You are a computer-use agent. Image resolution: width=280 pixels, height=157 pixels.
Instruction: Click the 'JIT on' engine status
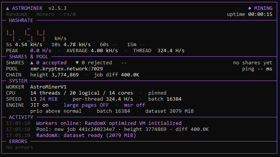coord(39,105)
